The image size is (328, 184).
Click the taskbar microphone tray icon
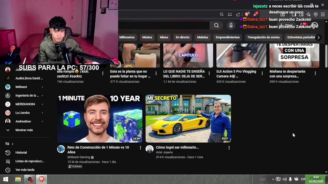click(290, 179)
